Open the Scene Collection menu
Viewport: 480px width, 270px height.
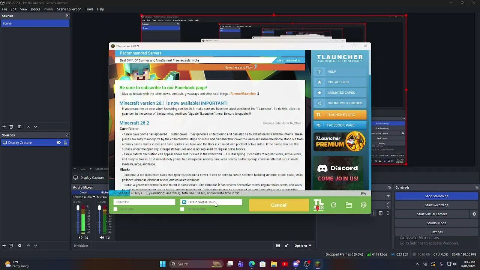click(x=69, y=9)
